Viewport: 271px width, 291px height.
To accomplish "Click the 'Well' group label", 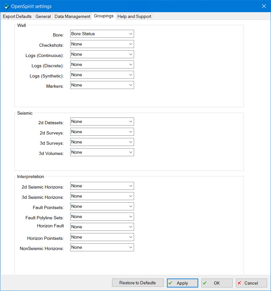I will pyautogui.click(x=21, y=25).
